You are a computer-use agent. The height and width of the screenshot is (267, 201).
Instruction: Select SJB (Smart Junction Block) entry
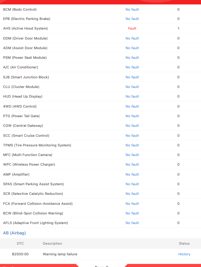pyautogui.click(x=26, y=77)
